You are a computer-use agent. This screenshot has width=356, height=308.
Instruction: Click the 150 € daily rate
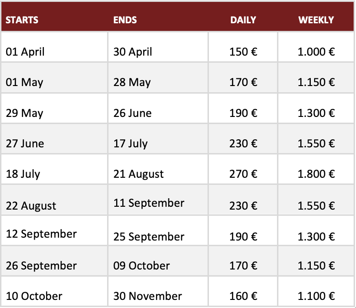coord(243,51)
